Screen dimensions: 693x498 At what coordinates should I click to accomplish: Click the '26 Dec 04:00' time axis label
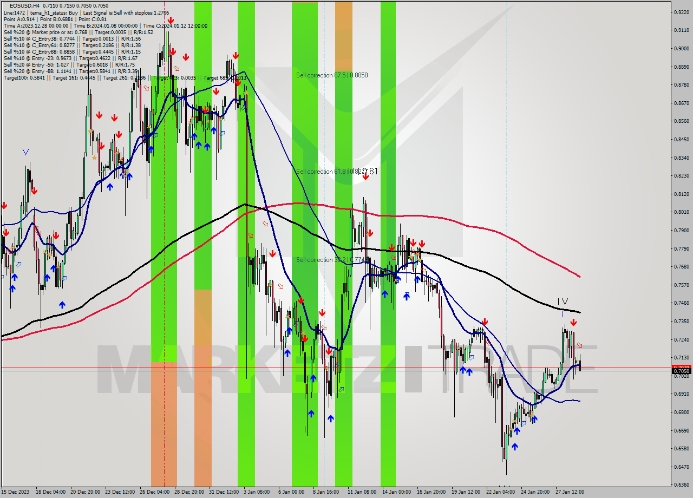154,492
